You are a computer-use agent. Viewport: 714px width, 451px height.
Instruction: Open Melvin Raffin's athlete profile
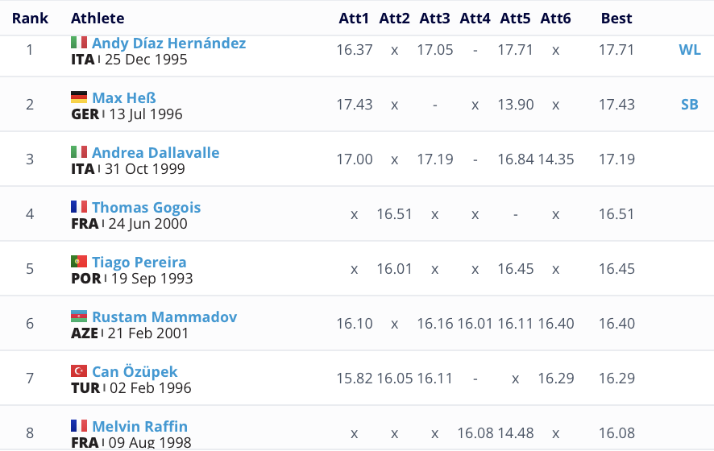coord(139,426)
